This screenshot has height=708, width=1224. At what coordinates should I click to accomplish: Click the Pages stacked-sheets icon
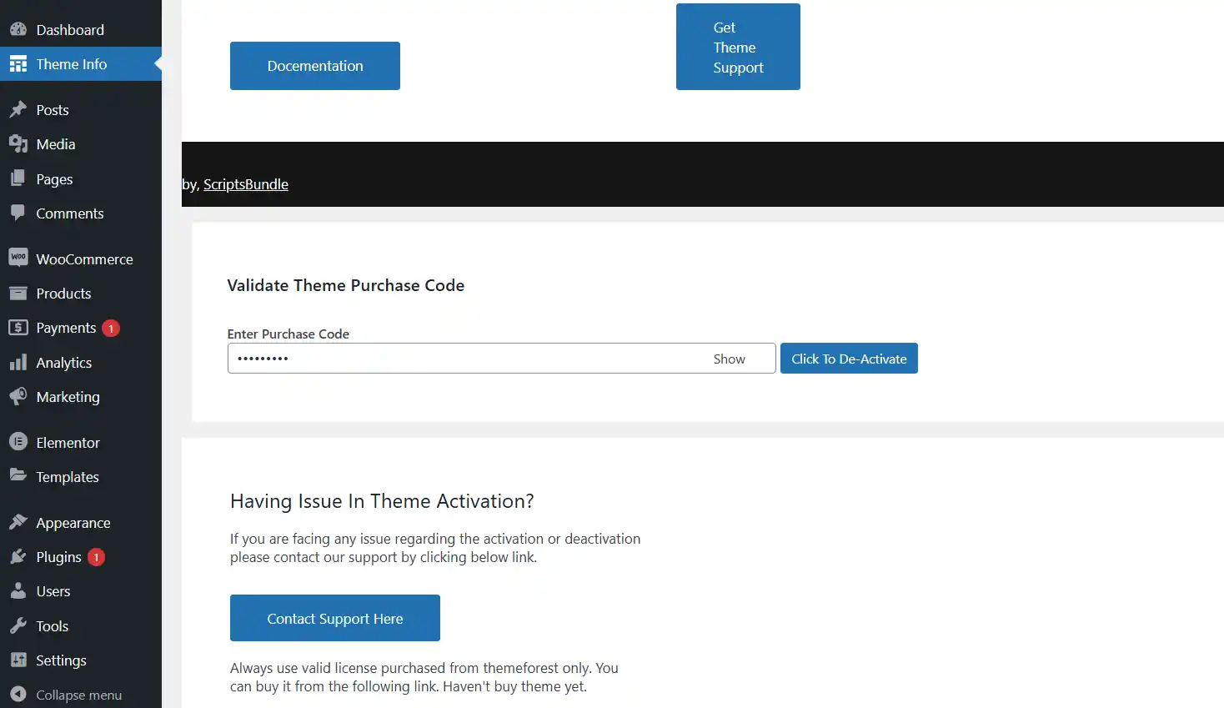[x=18, y=178]
